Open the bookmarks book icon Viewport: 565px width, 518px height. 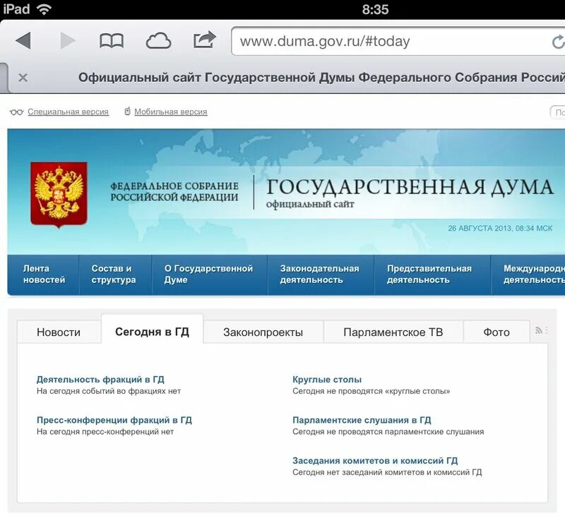tap(112, 41)
